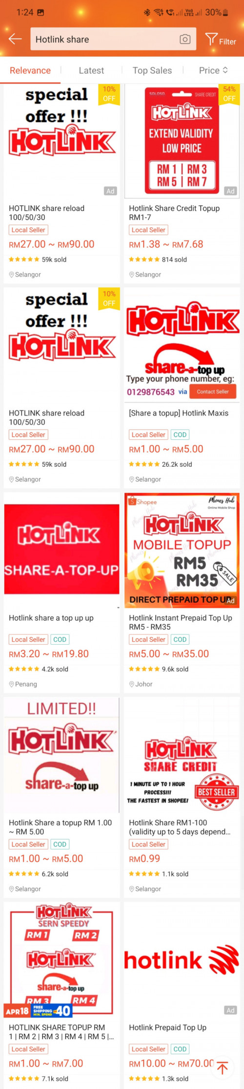Tap the Johor location pin icon
Image resolution: width=244 pixels, height=1089 pixels.
click(132, 684)
